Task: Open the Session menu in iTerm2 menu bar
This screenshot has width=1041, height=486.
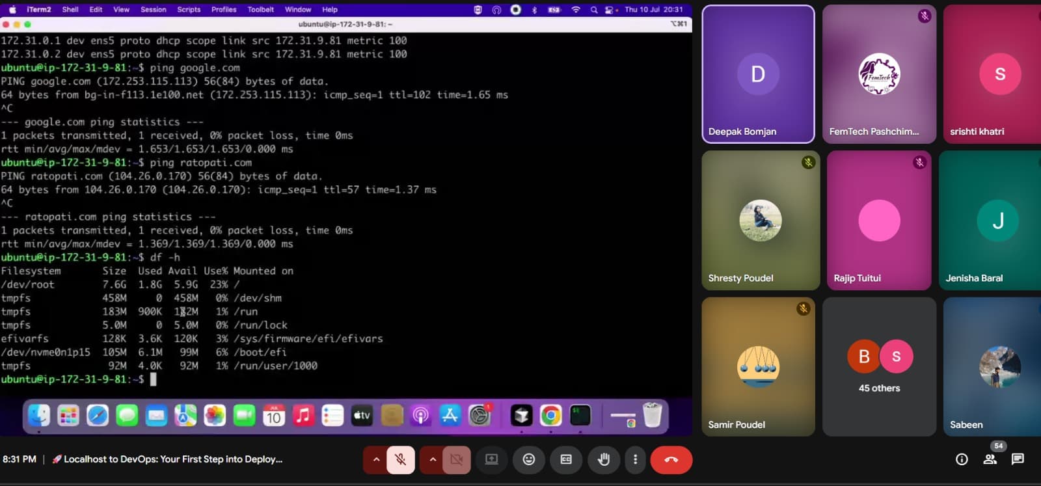Action: [153, 10]
